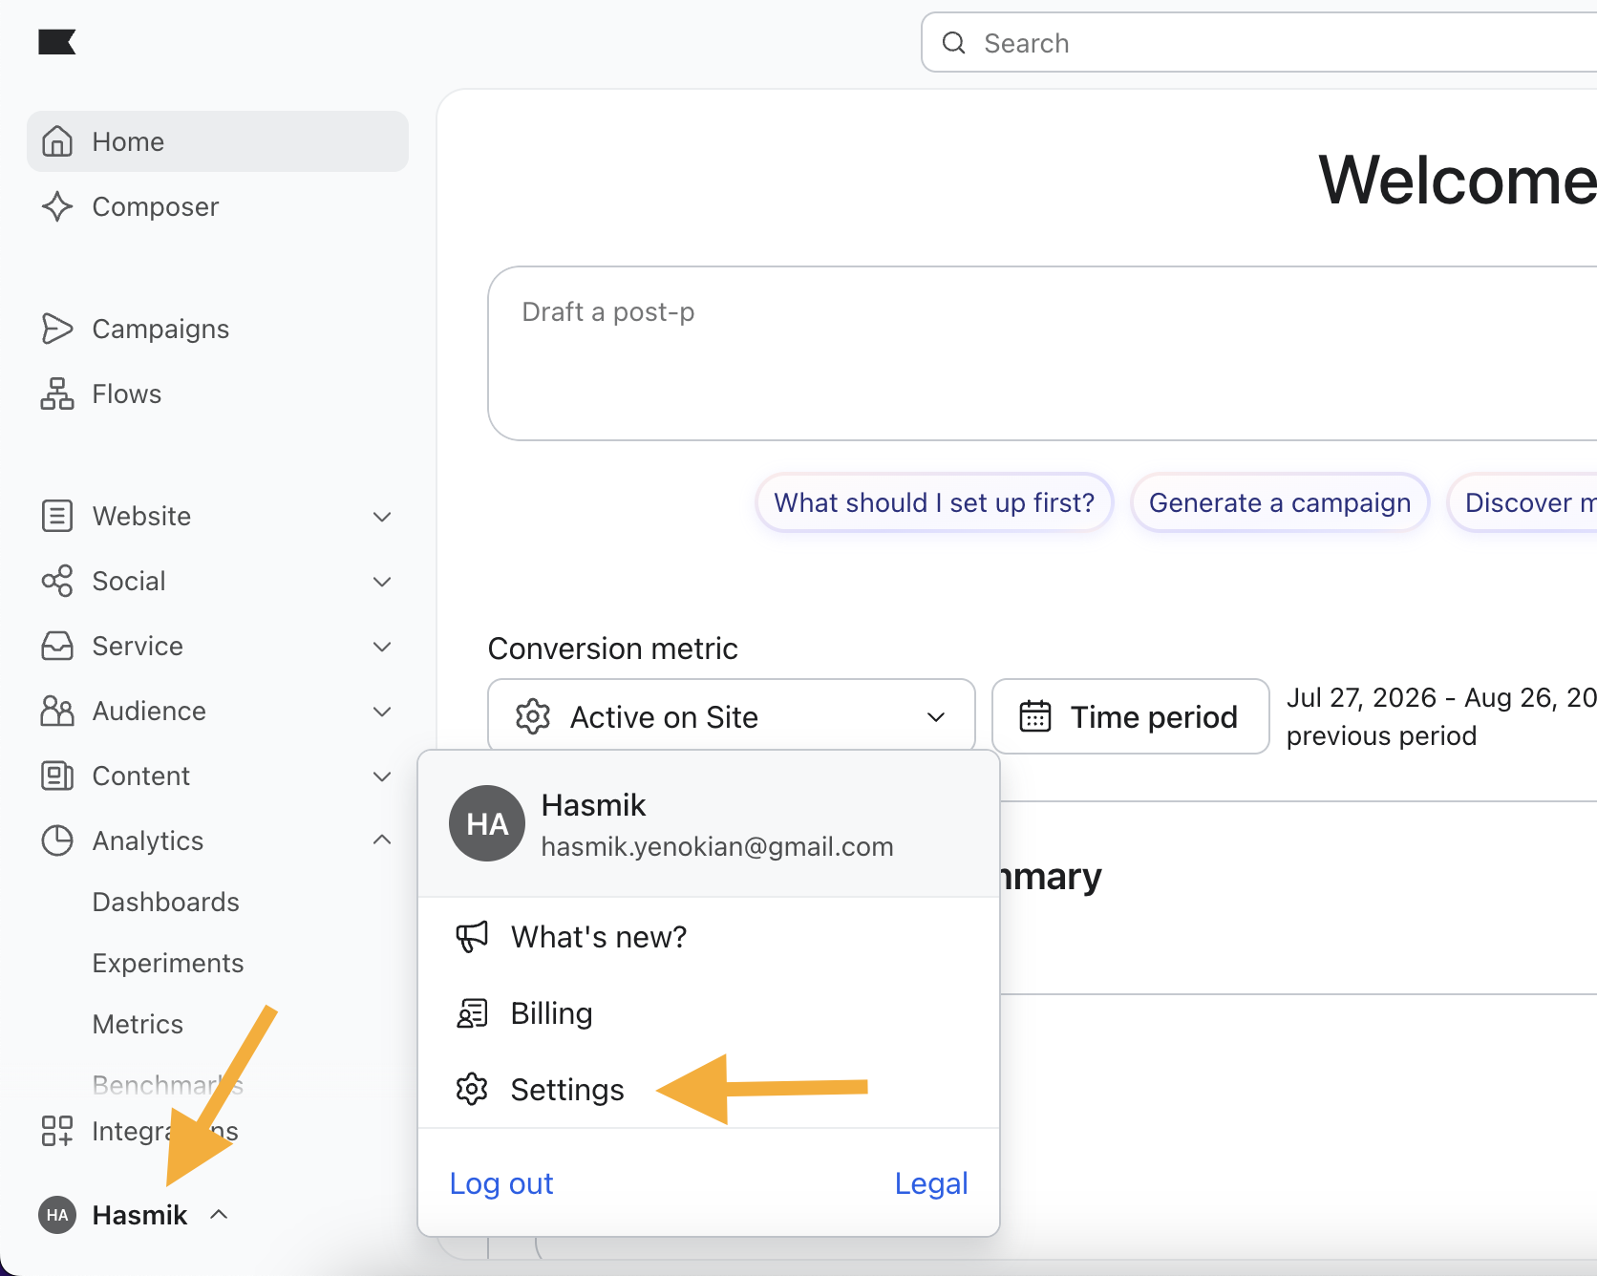This screenshot has height=1276, width=1597.
Task: Click the Flows diagram icon
Action: point(57,393)
